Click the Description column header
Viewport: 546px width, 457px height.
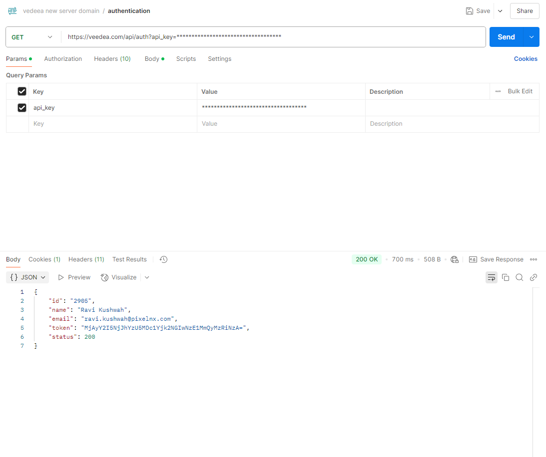[x=386, y=91]
